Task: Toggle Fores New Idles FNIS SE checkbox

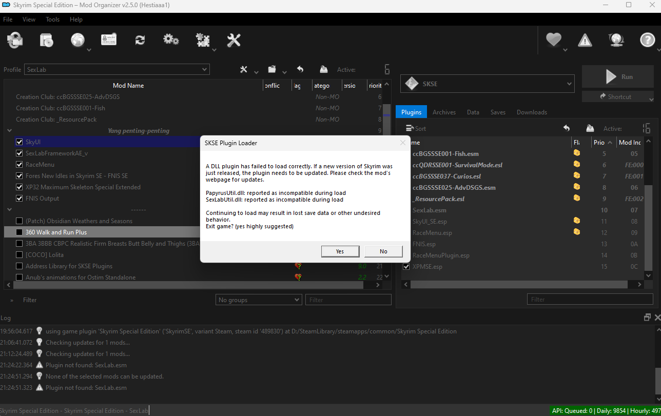Action: click(x=20, y=175)
